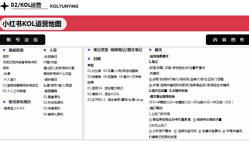Click the 封面 heading
This screenshot has height=142, width=249.
click(97, 59)
